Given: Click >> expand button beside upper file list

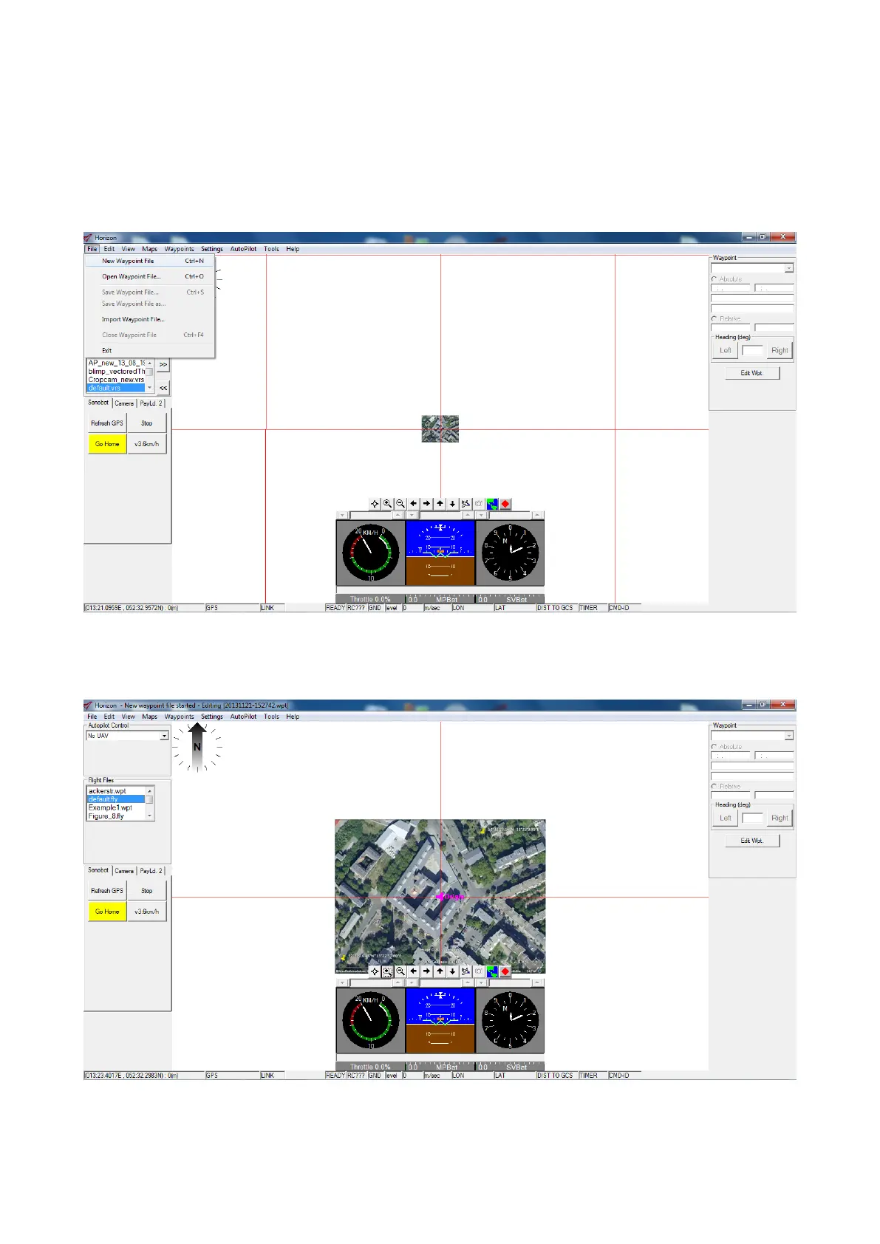Looking at the screenshot, I should (163, 365).
